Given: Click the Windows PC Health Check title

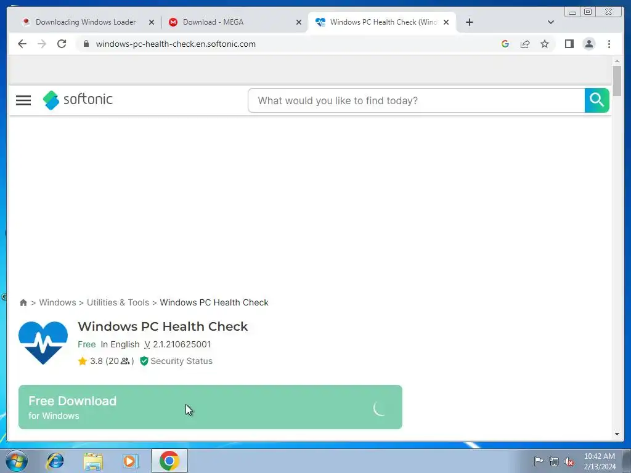Looking at the screenshot, I should tap(163, 326).
